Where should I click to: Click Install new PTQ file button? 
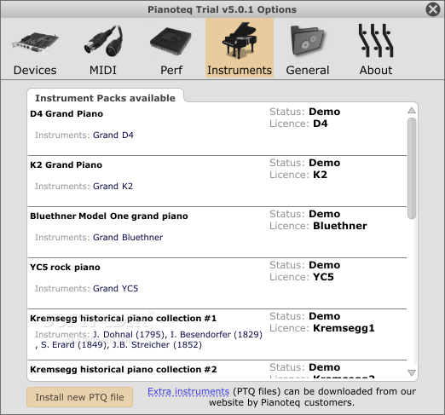click(79, 397)
